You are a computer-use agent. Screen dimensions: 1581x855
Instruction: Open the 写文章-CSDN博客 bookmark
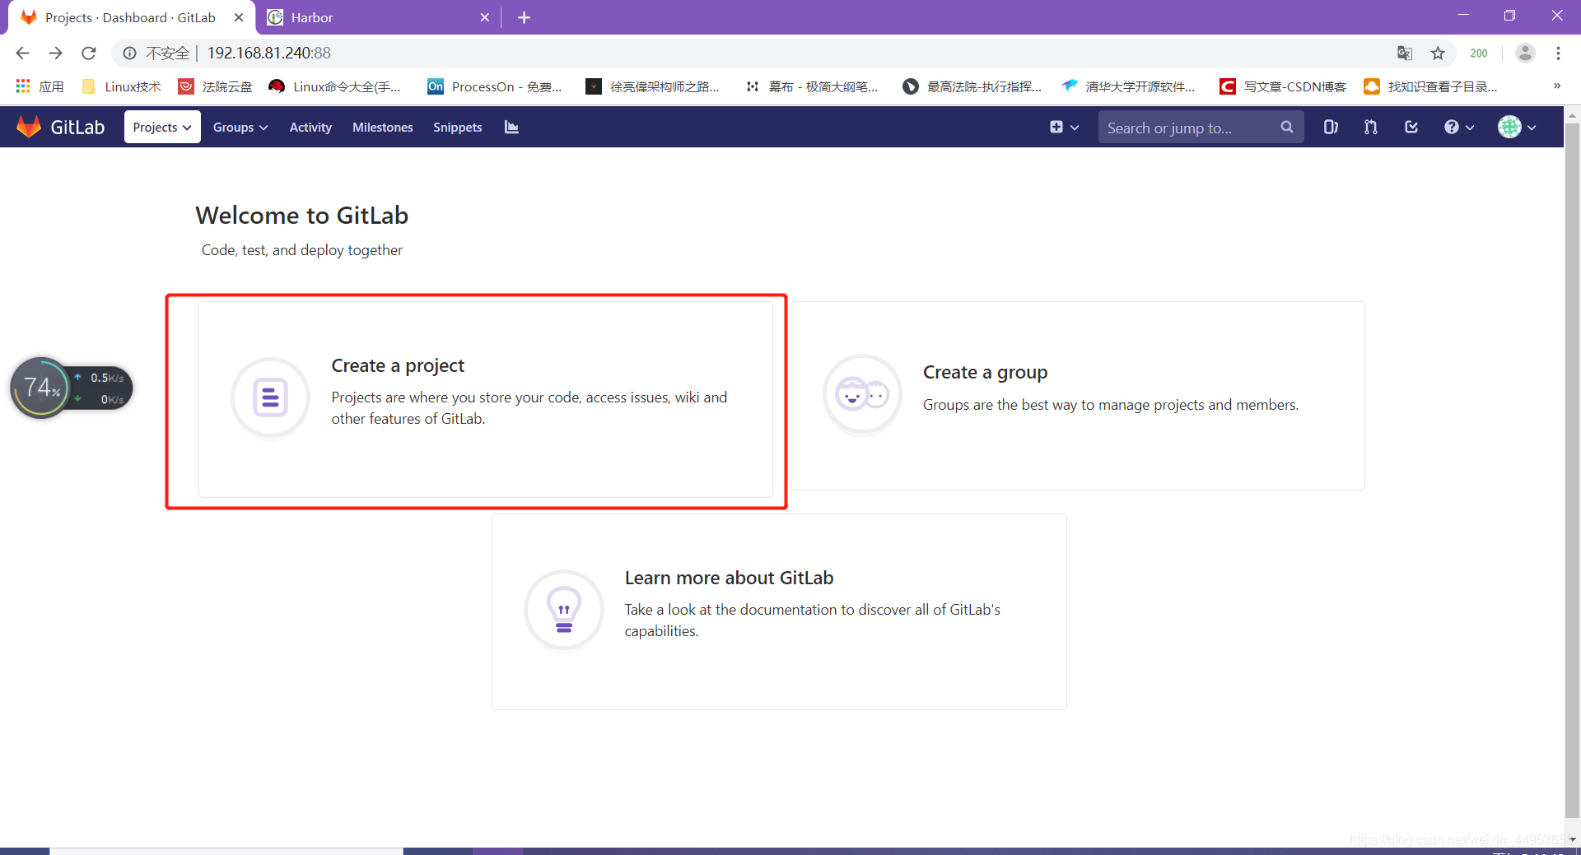[x=1283, y=86]
